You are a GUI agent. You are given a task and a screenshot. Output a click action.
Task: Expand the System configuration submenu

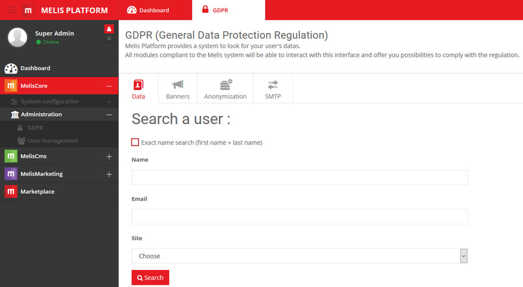[109, 101]
